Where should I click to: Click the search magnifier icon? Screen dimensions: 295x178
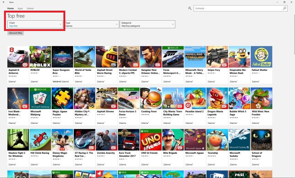tap(284, 8)
